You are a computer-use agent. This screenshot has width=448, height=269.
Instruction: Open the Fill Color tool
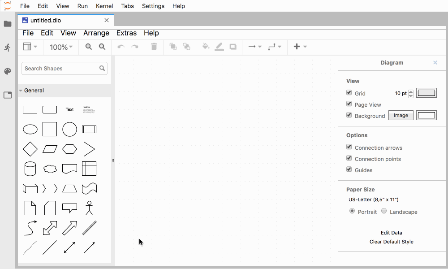(206, 47)
